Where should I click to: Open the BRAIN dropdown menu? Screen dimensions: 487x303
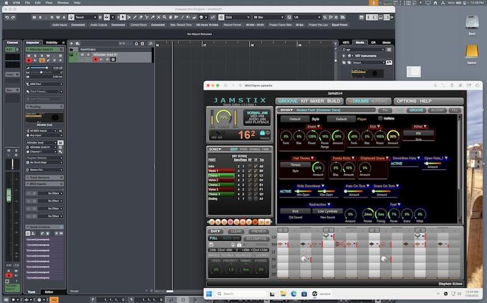click(x=285, y=110)
